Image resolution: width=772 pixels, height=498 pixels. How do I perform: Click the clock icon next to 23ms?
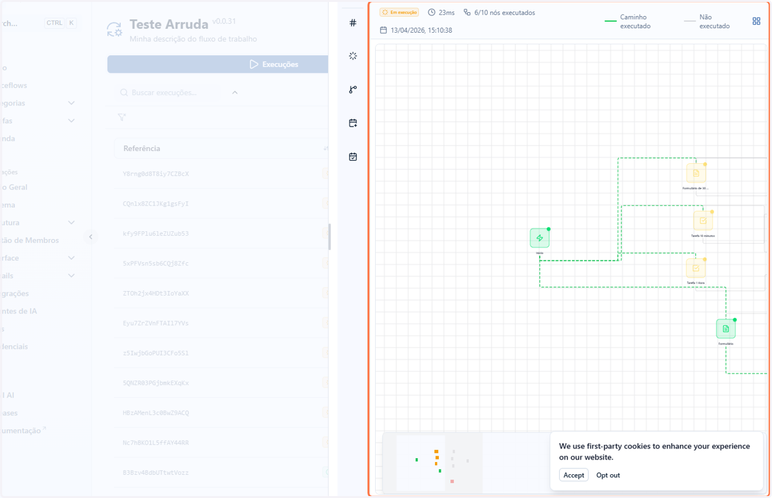[x=432, y=12]
